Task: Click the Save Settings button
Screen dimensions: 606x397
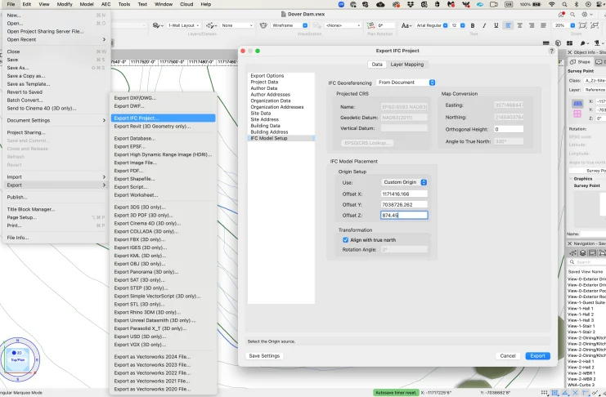Action: point(264,356)
